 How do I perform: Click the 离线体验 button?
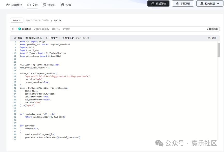(158, 4)
